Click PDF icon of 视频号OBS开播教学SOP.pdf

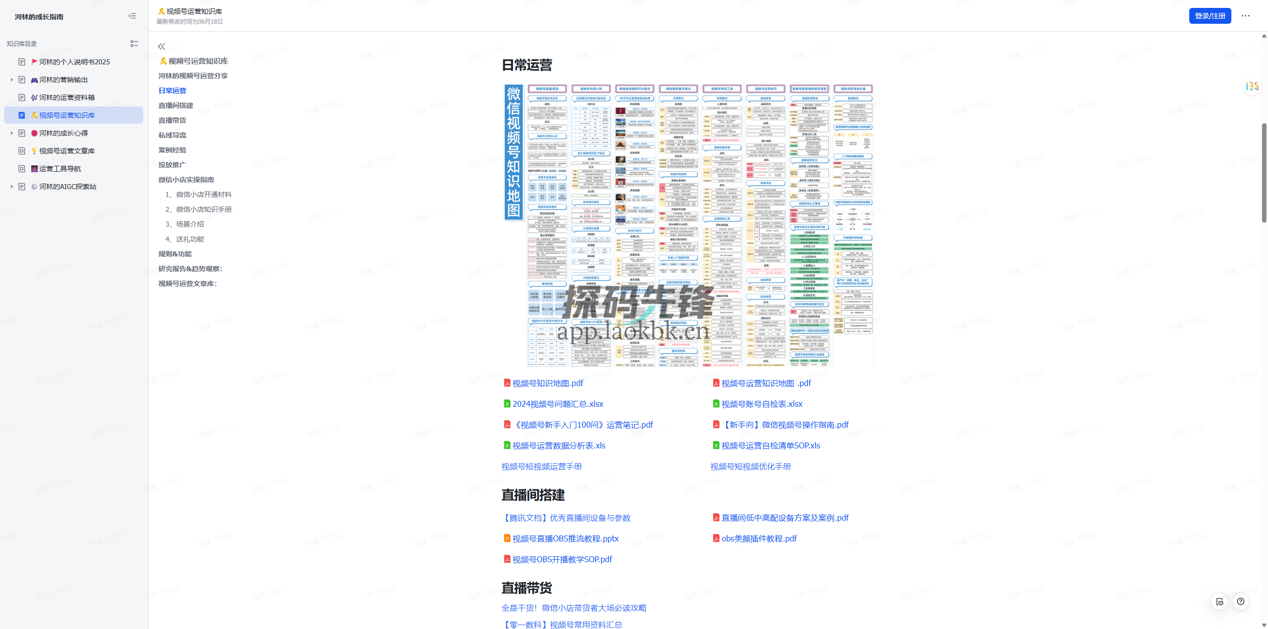point(507,559)
